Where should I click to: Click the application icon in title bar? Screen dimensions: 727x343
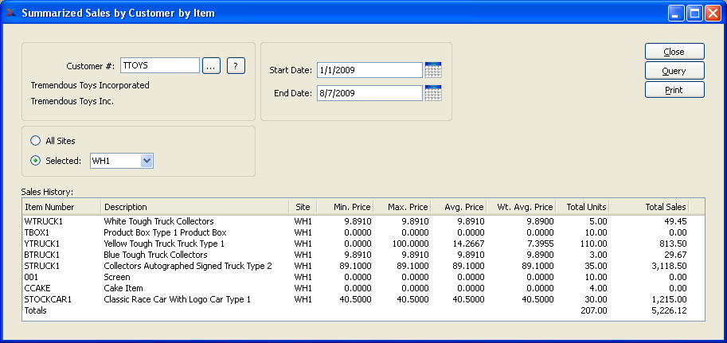(x=10, y=13)
